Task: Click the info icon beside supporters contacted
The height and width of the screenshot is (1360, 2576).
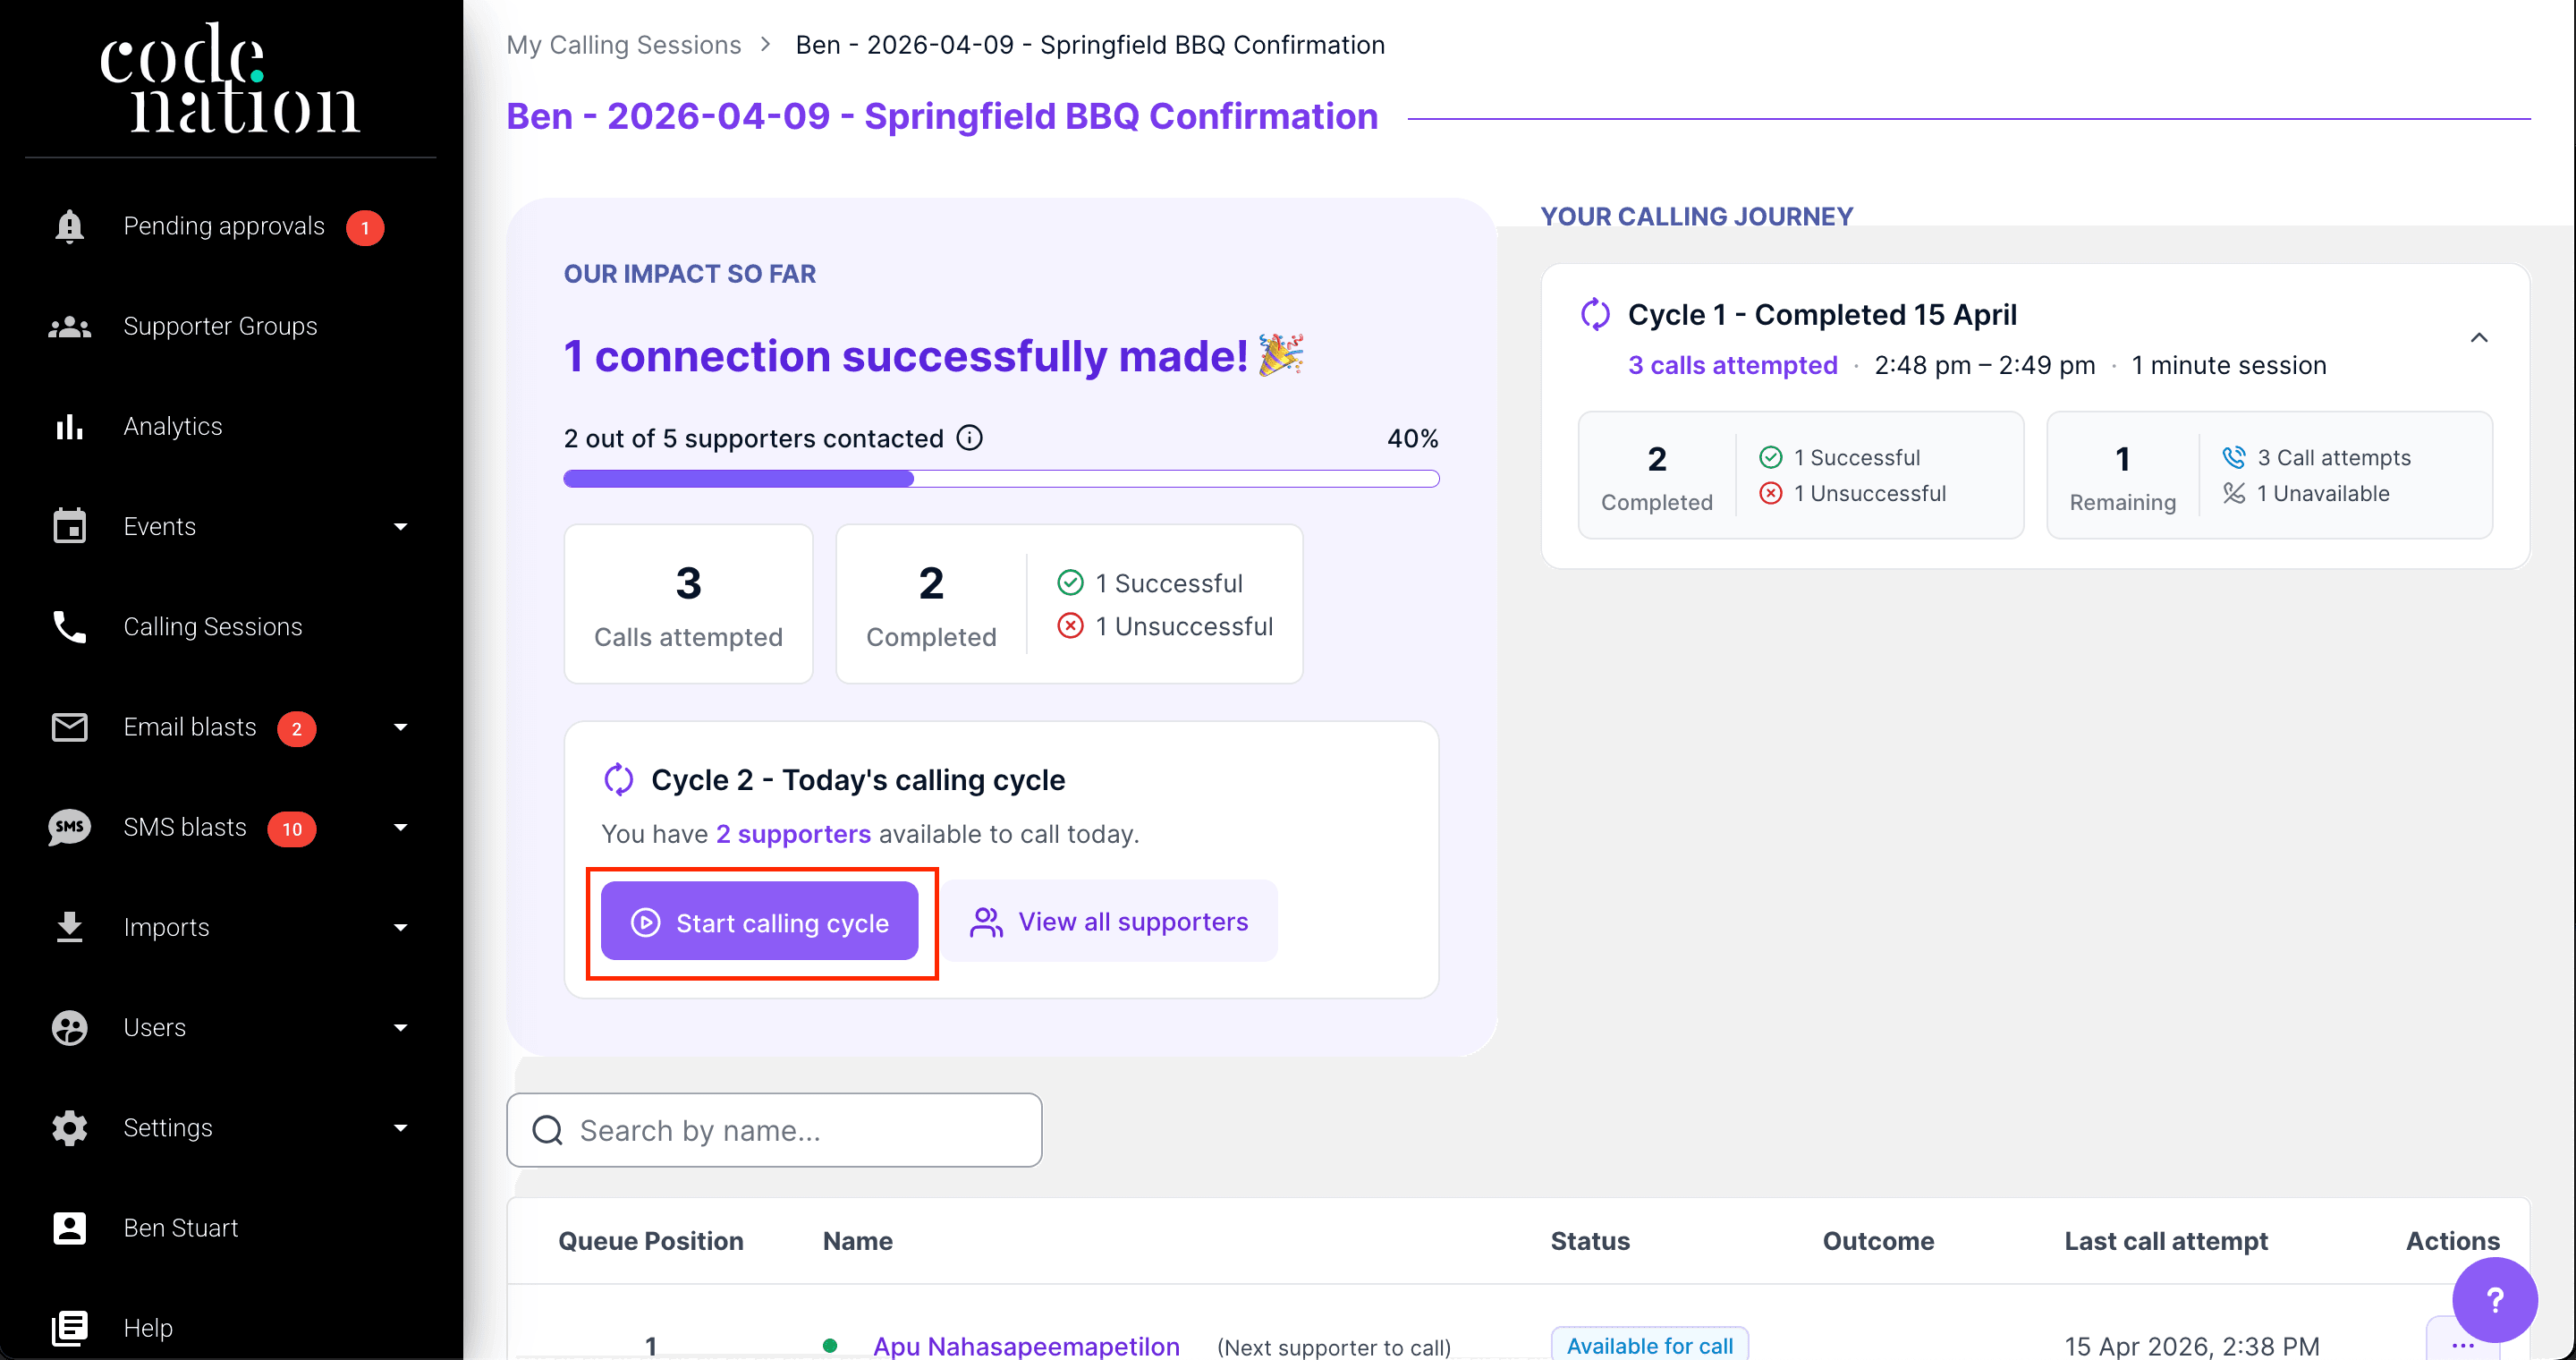Action: click(969, 438)
